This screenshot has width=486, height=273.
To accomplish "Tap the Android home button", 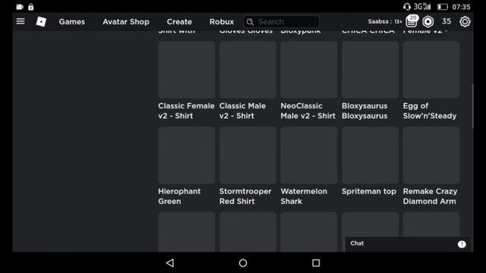I will click(243, 263).
